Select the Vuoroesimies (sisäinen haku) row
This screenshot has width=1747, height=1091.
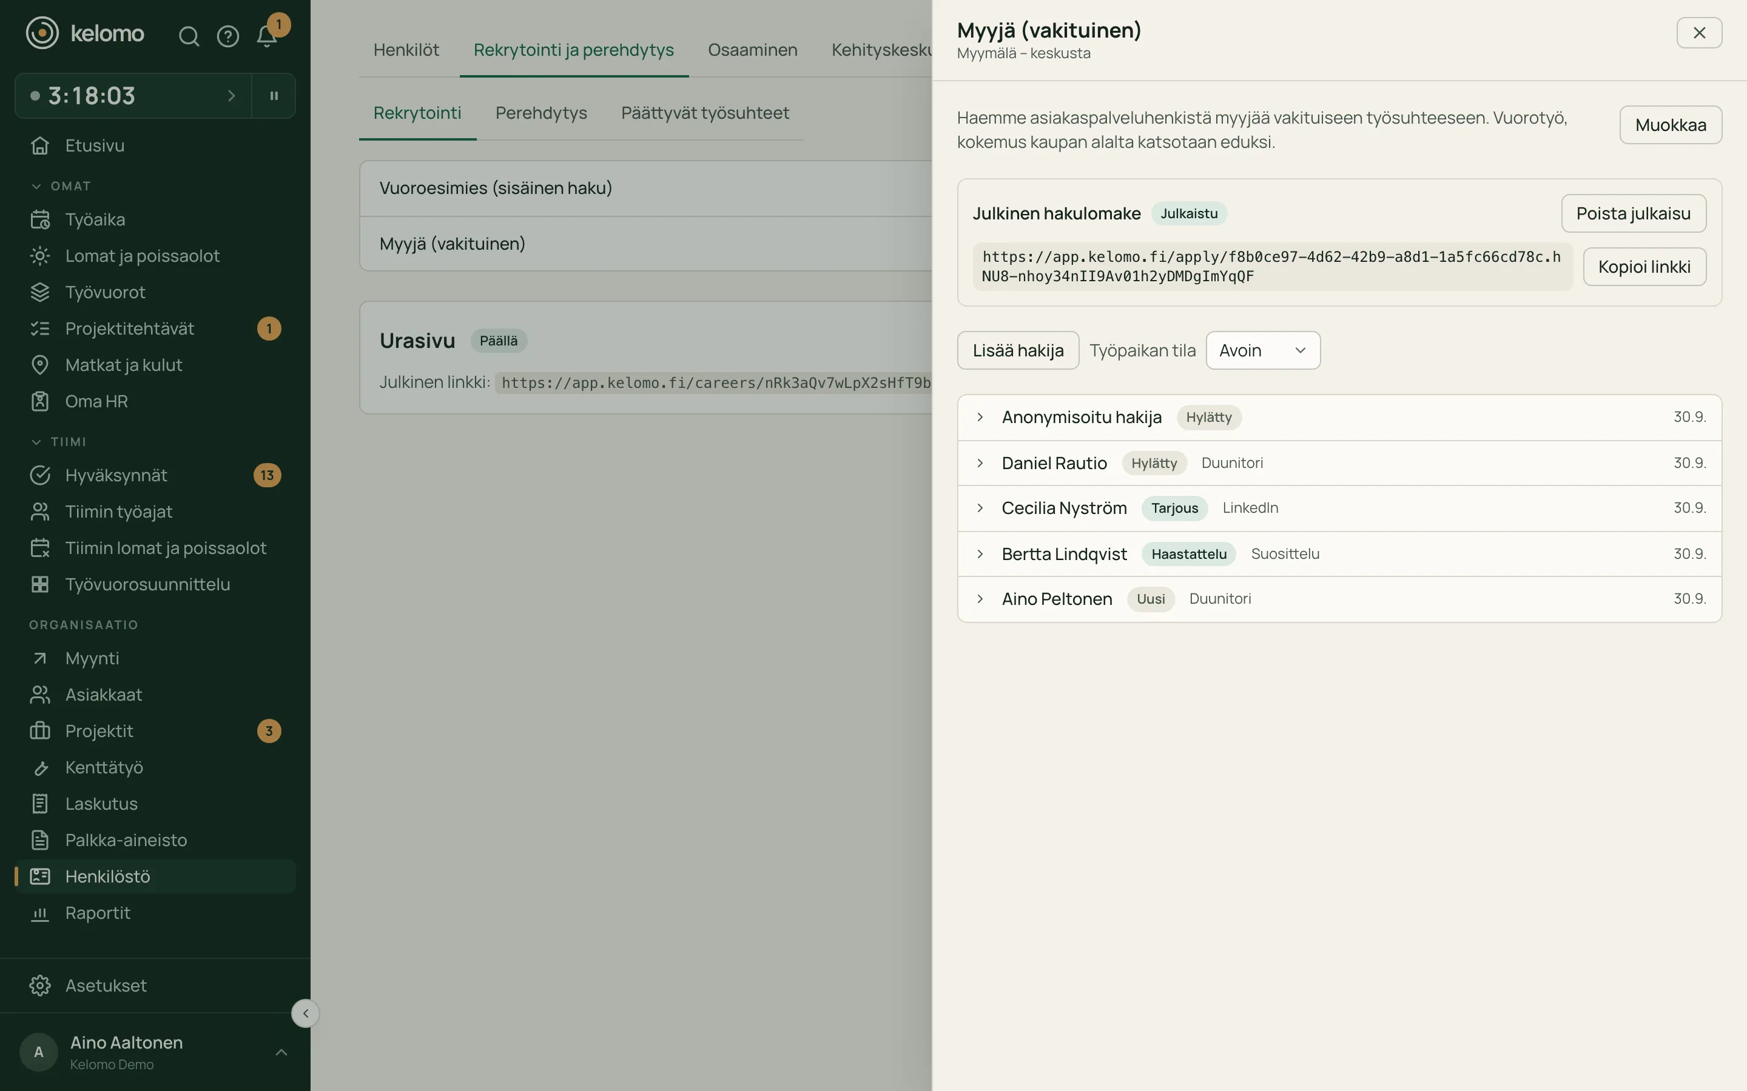645,189
